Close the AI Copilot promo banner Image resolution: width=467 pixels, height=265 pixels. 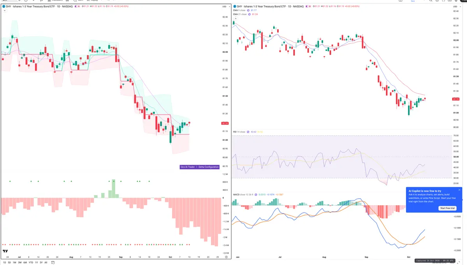pos(459,190)
